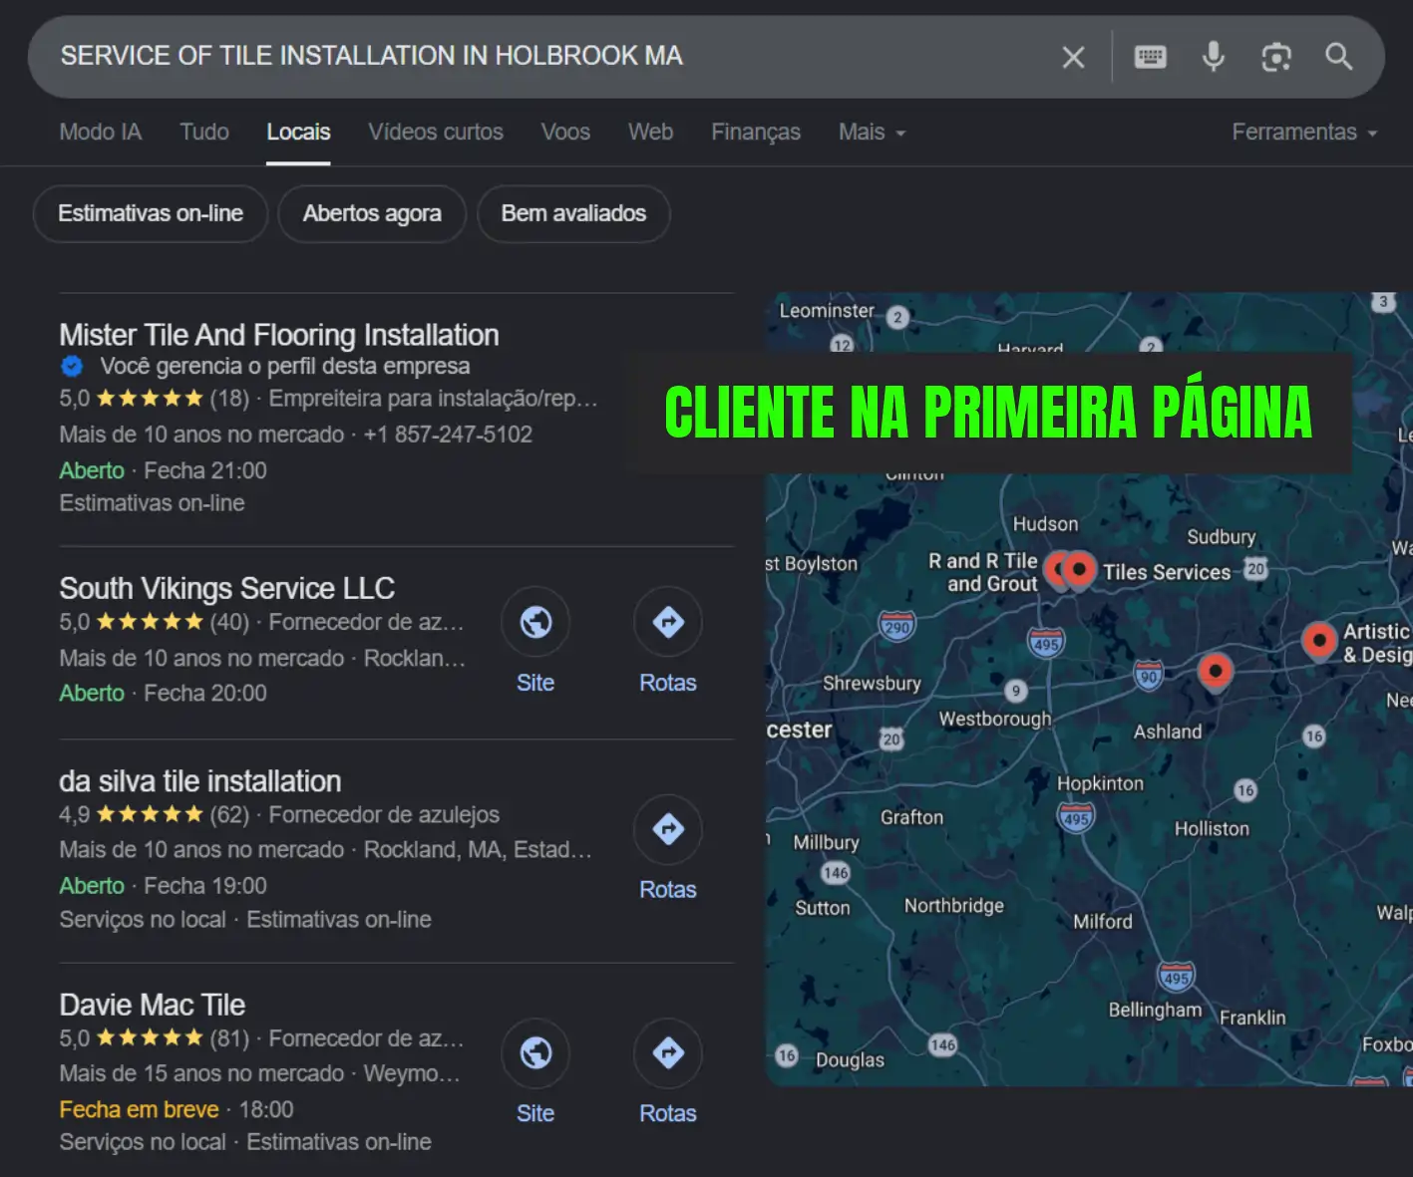Click R and R Tile and Grout map label
This screenshot has width=1413, height=1177.
coord(983,573)
